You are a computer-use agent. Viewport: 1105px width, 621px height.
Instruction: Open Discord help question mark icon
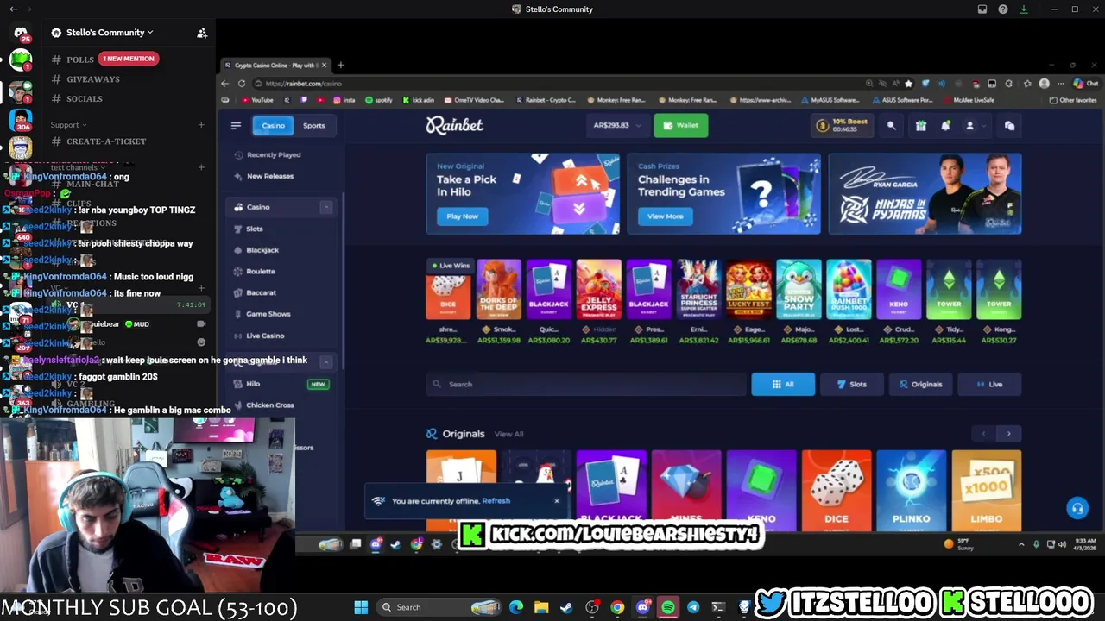[x=1003, y=9]
